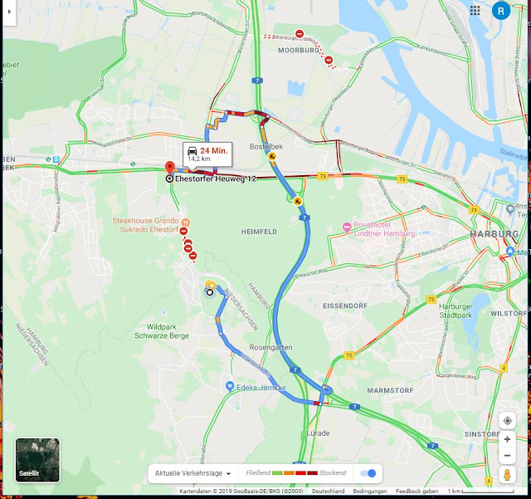Open the Google apps grid icon
This screenshot has width=531, height=499.
coord(475,11)
